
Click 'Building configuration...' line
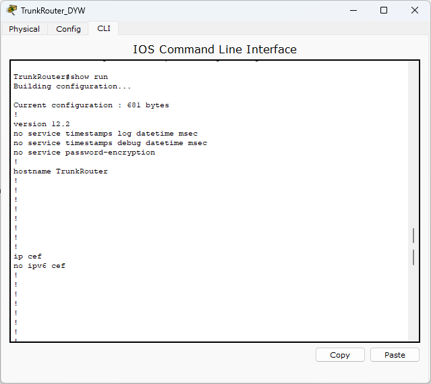(x=72, y=86)
